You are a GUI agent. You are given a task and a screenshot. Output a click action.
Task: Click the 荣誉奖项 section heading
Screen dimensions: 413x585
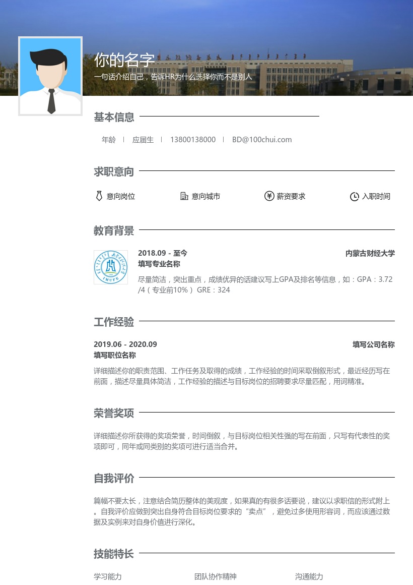114,414
